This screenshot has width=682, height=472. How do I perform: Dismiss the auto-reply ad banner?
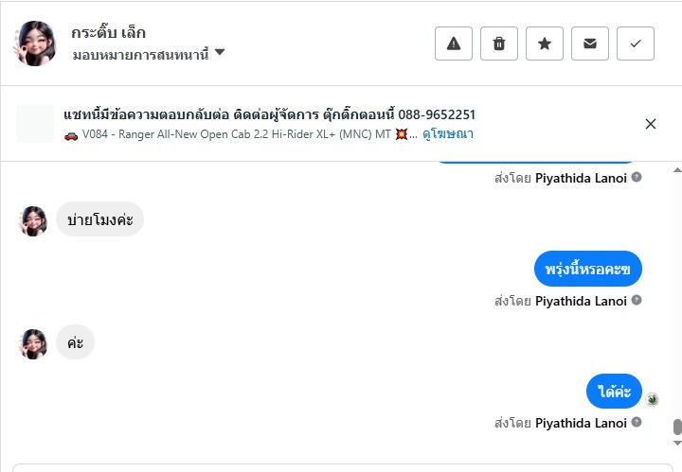[x=651, y=124]
